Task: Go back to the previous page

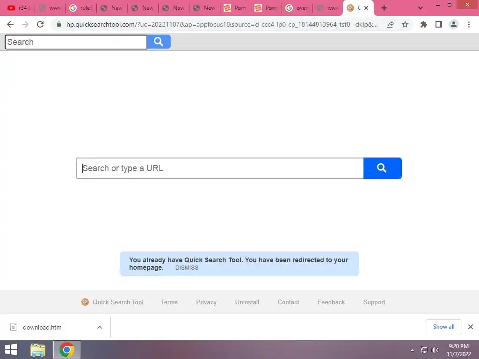Action: 10,24
